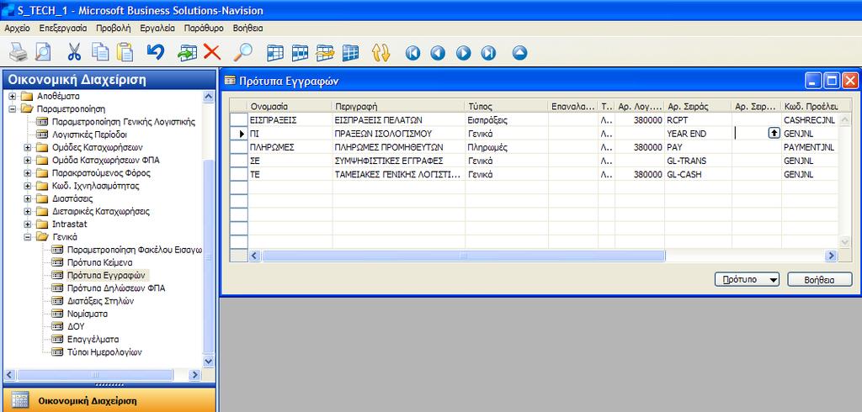Click the YEAR END series cell
Screen dimensions: 862x412
(698, 134)
